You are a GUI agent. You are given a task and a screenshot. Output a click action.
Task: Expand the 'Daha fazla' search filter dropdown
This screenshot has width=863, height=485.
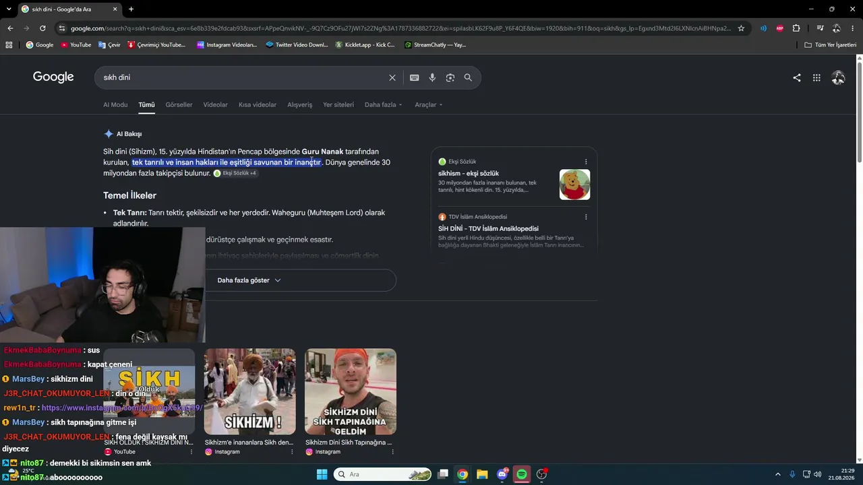pyautogui.click(x=383, y=105)
